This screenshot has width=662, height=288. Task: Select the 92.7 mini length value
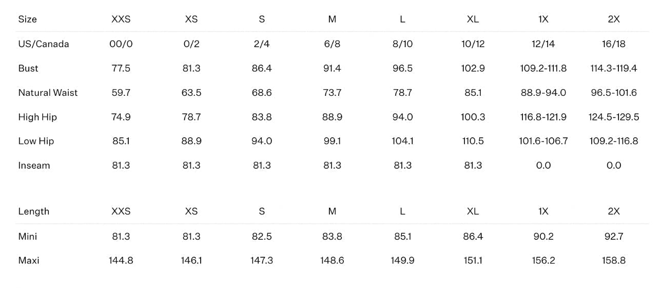[614, 237]
